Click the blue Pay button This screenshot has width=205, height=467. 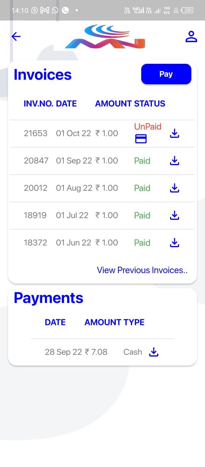tap(166, 74)
